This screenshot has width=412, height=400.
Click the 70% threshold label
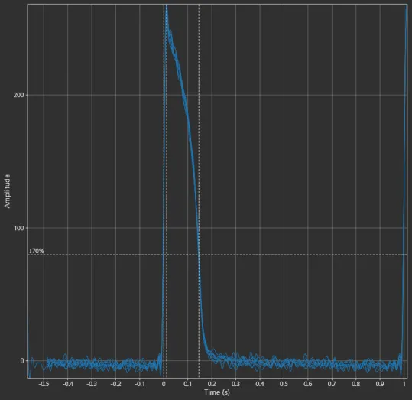coord(37,251)
